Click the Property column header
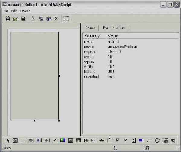The image size is (181, 152). [x=95, y=36]
